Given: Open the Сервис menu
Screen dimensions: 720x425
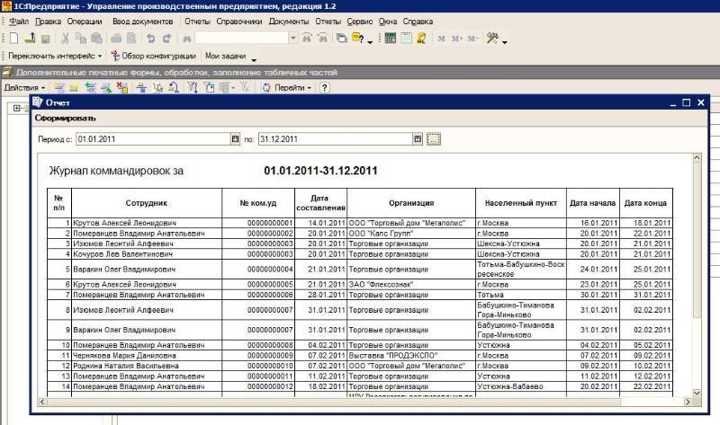Looking at the screenshot, I should [359, 20].
